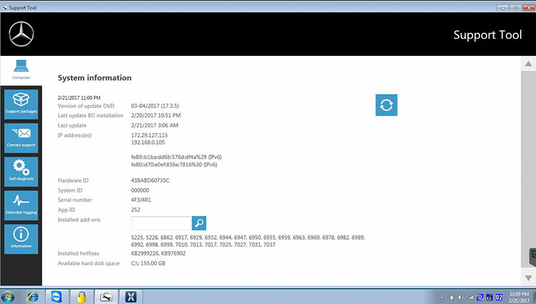Search installed add-ons with magnifier button

(199, 223)
